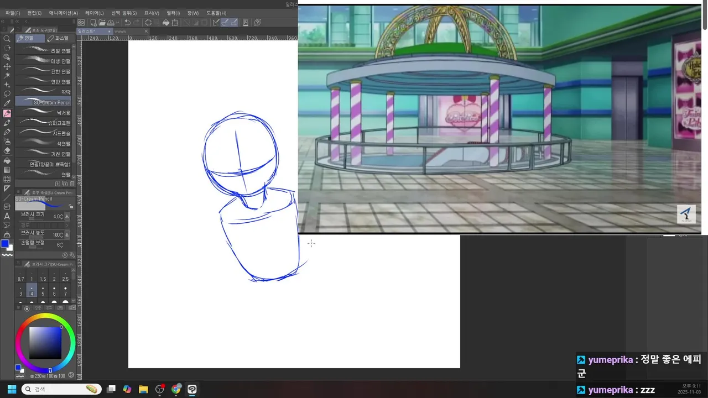Duplicate sub tool icon below brush list
The width and height of the screenshot is (708, 398).
(x=65, y=184)
